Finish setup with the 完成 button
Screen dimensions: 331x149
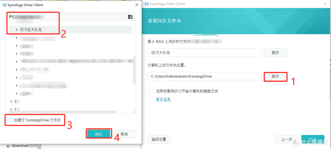[313, 139]
